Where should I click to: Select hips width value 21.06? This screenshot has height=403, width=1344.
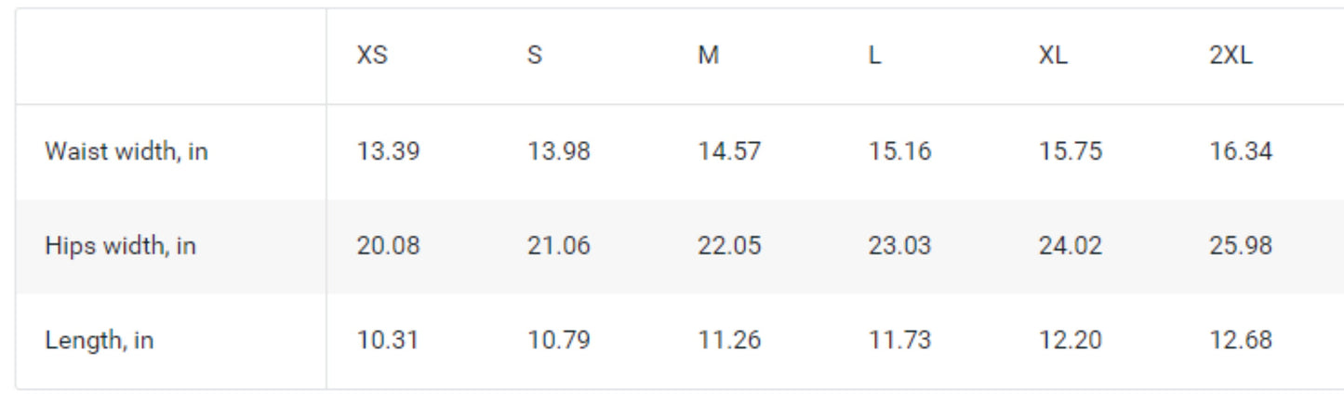[559, 246]
